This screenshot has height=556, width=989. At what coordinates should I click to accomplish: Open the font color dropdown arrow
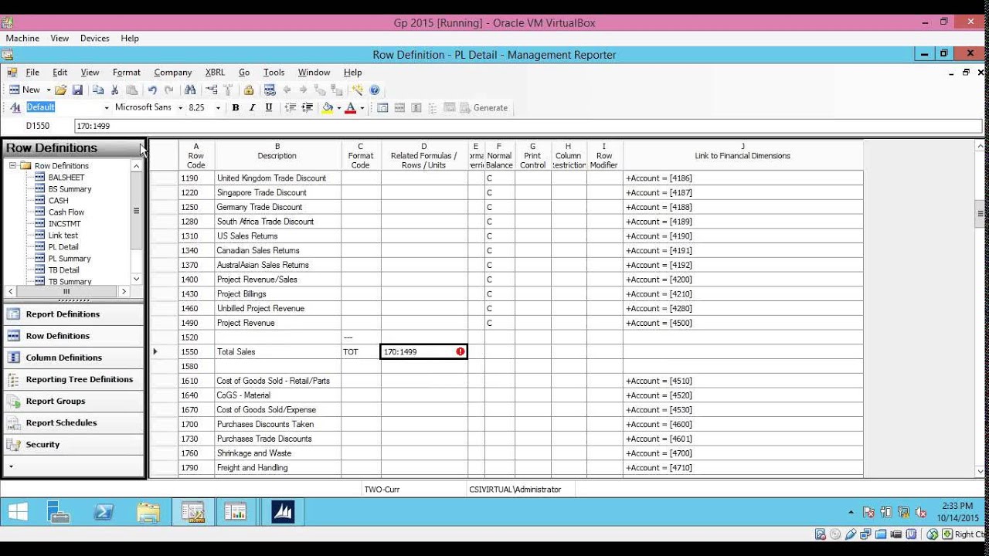coord(362,108)
